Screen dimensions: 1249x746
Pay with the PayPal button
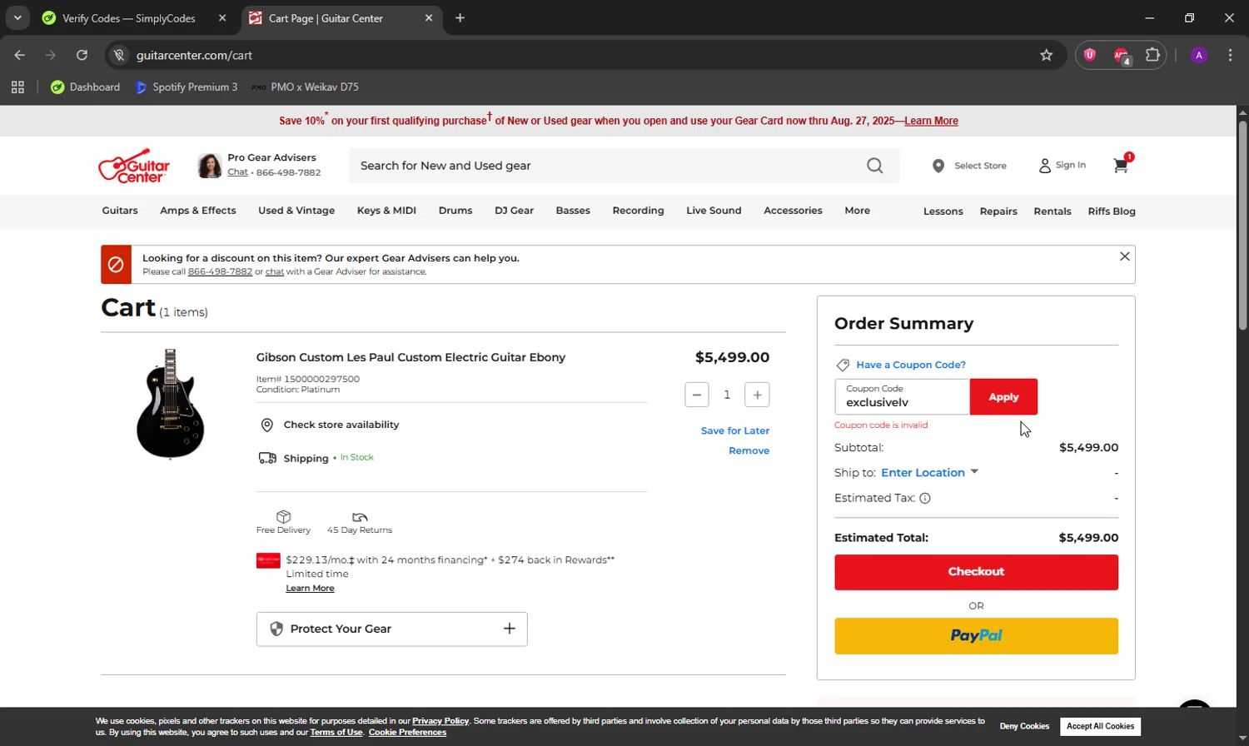click(976, 636)
